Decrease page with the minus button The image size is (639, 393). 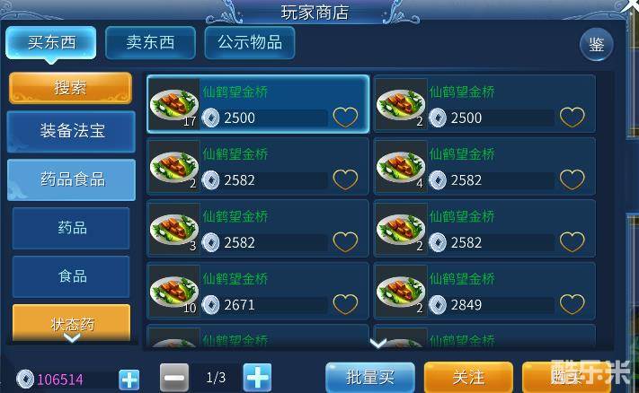(x=174, y=378)
